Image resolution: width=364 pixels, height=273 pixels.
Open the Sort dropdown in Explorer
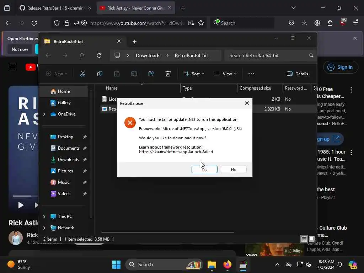194,74
